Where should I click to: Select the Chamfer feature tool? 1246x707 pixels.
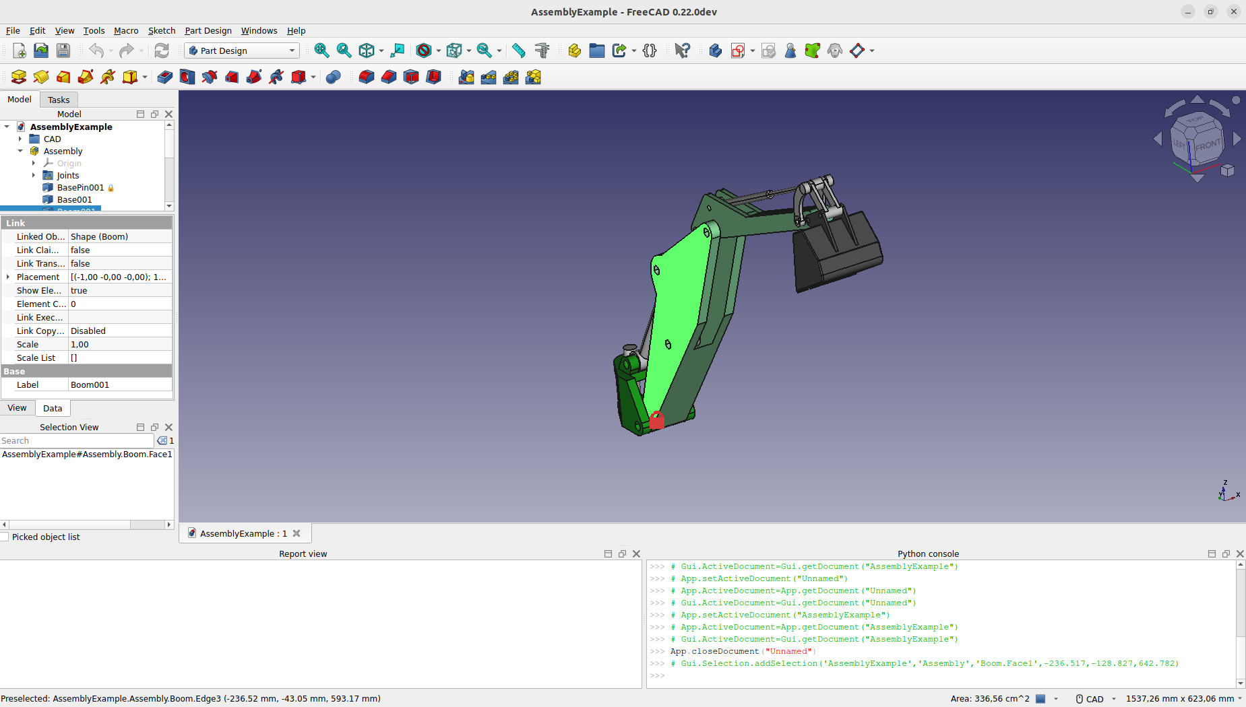coord(389,77)
